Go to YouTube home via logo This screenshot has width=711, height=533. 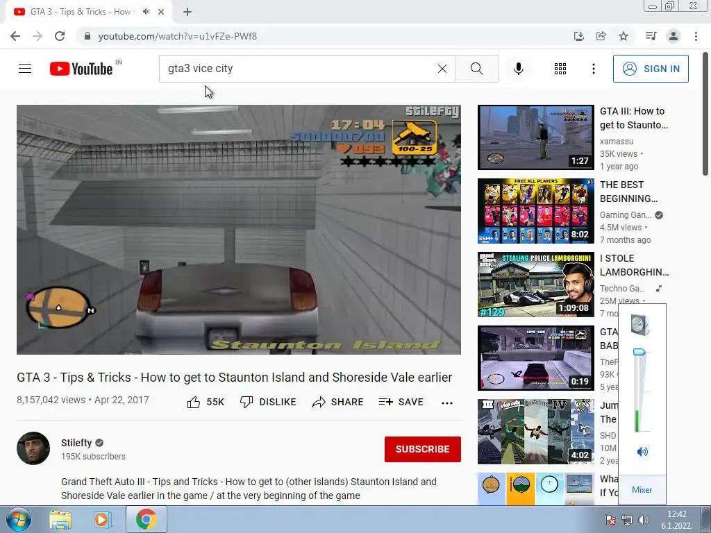click(82, 69)
